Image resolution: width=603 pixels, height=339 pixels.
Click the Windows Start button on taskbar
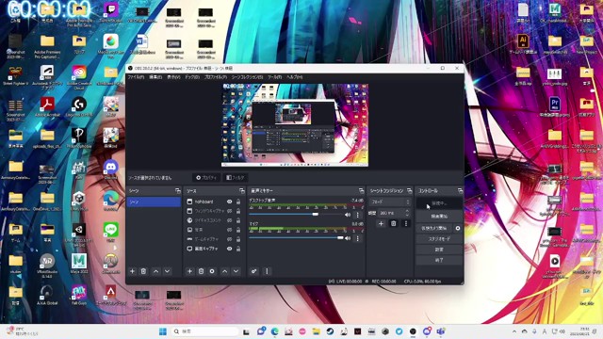[163, 331]
